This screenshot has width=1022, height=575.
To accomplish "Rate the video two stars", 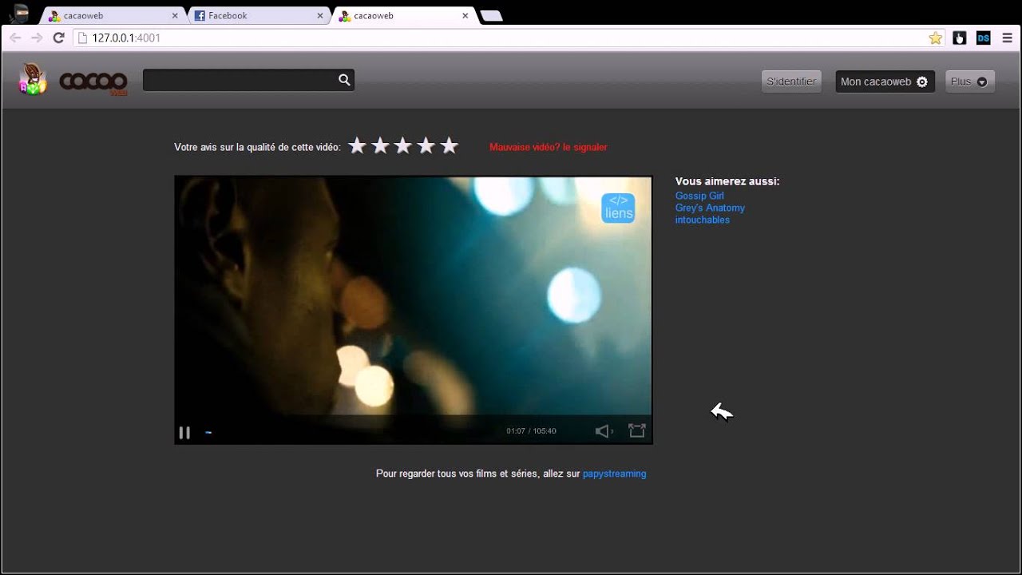I will click(x=380, y=145).
